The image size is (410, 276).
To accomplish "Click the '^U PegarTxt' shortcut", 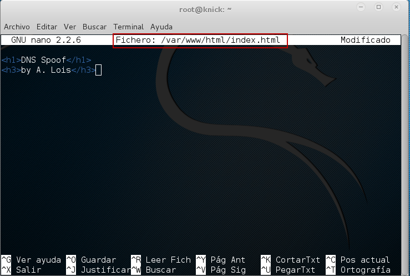I will (x=288, y=270).
